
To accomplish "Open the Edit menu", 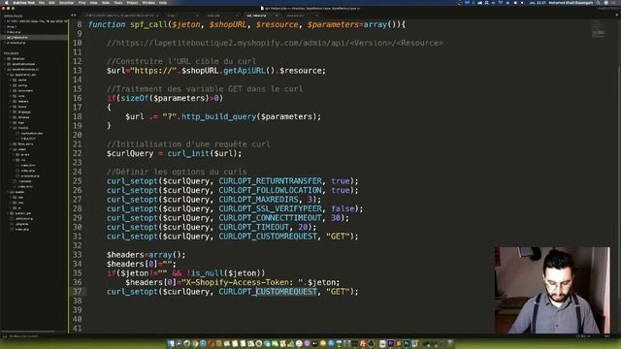I will pos(51,2).
